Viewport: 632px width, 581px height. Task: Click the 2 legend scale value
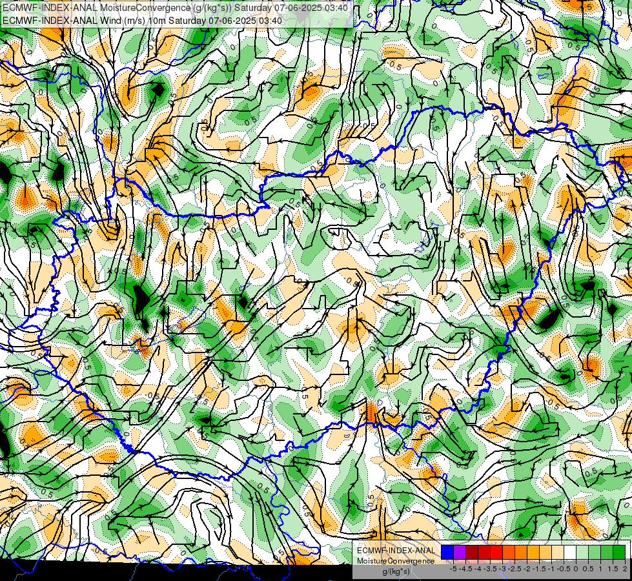pyautogui.click(x=625, y=569)
